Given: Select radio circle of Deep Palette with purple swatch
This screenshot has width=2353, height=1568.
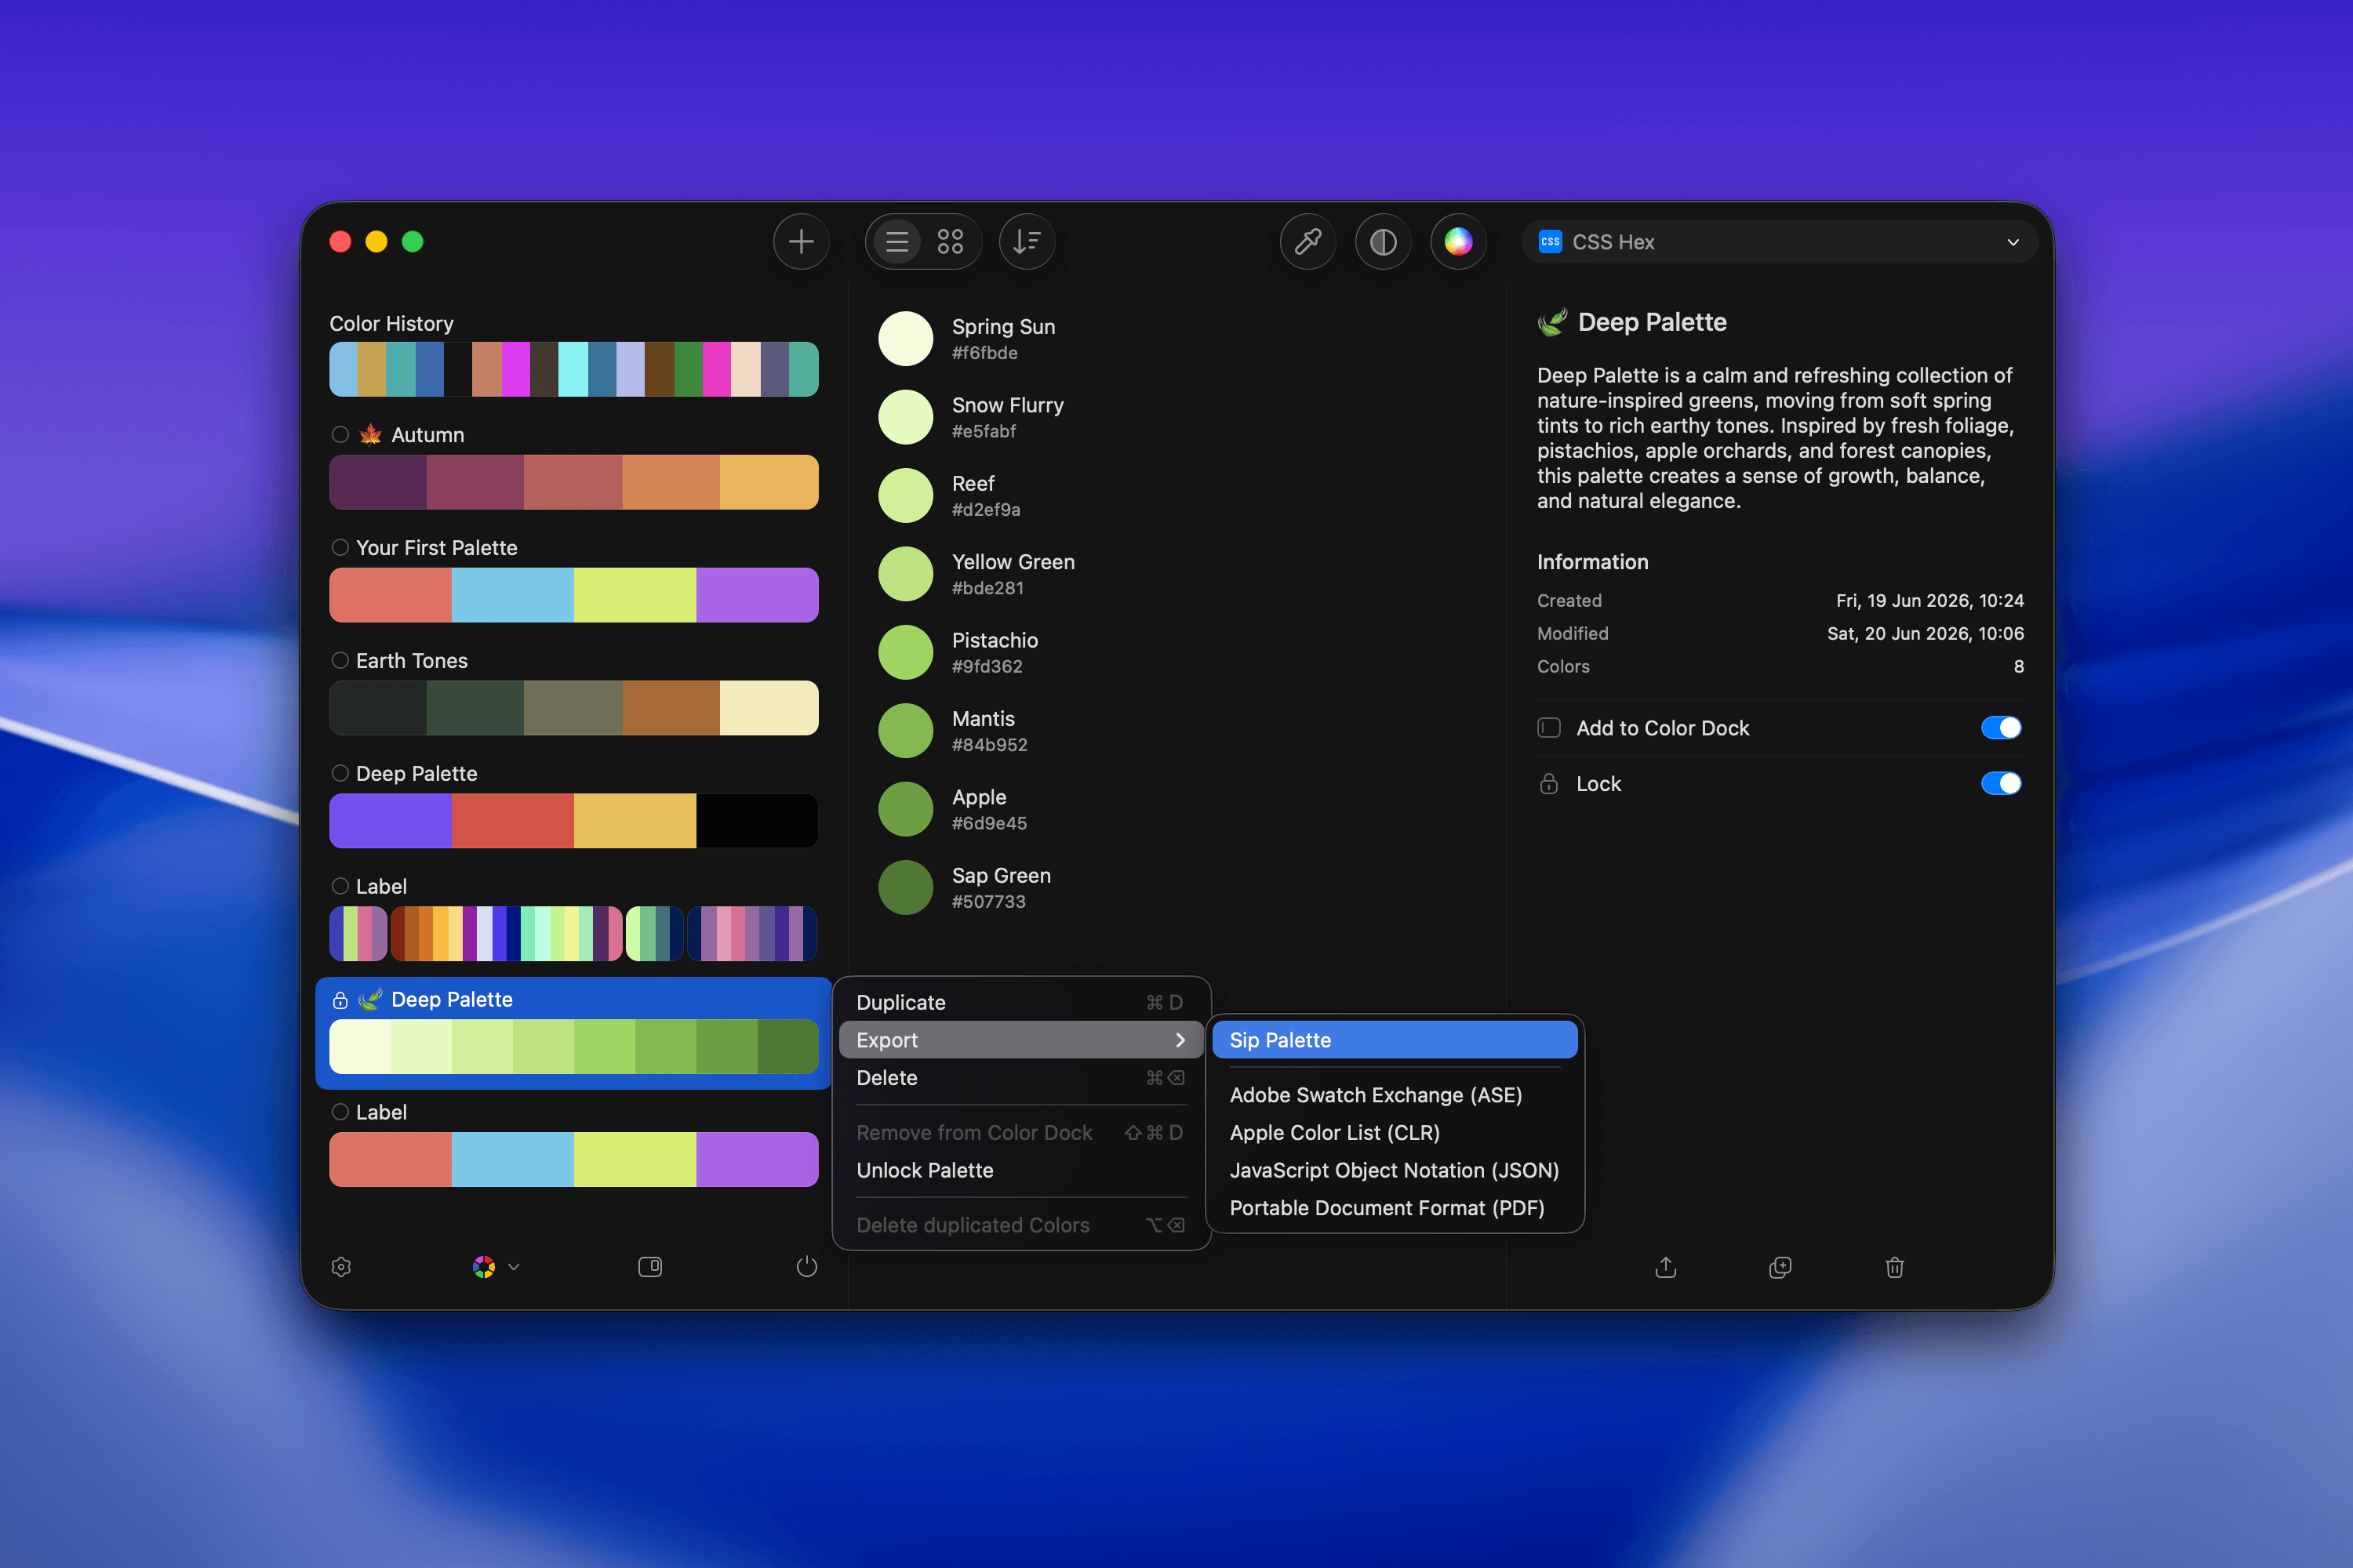Looking at the screenshot, I should click(340, 773).
